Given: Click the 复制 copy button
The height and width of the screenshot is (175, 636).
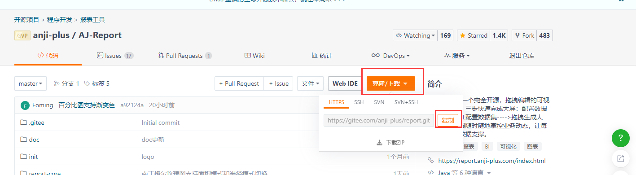Looking at the screenshot, I should tap(447, 120).
